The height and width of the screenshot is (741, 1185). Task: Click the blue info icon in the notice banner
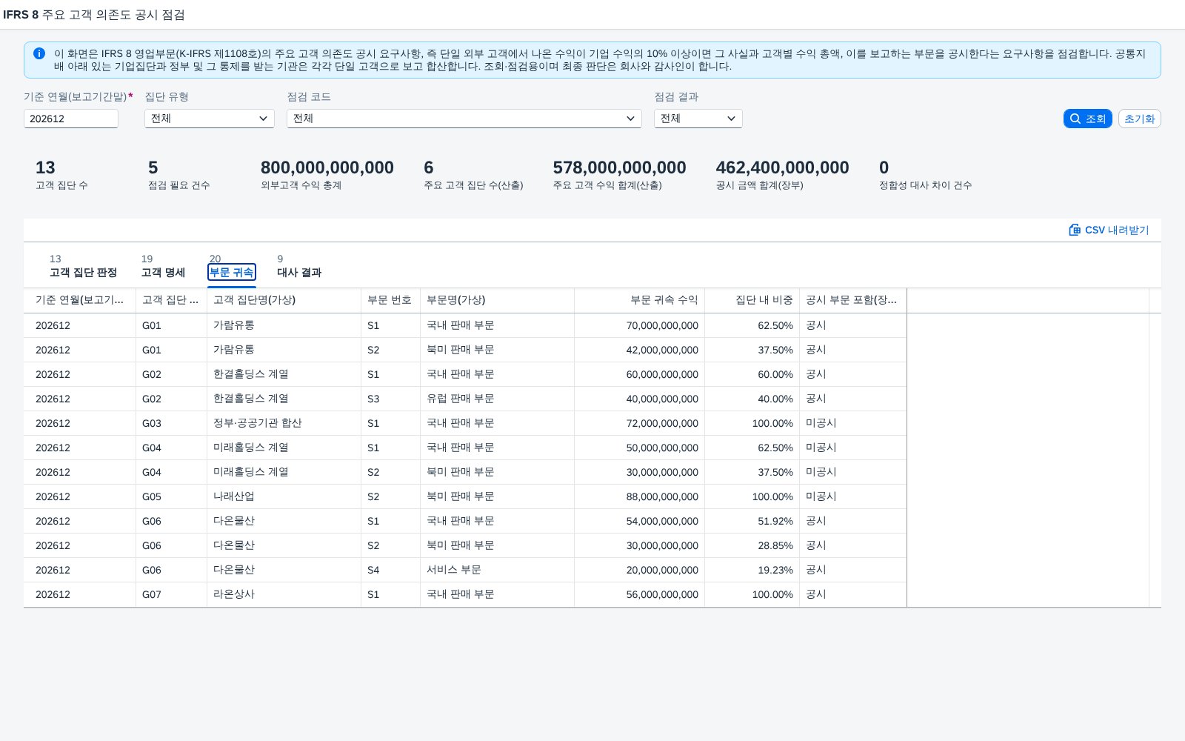pos(39,53)
